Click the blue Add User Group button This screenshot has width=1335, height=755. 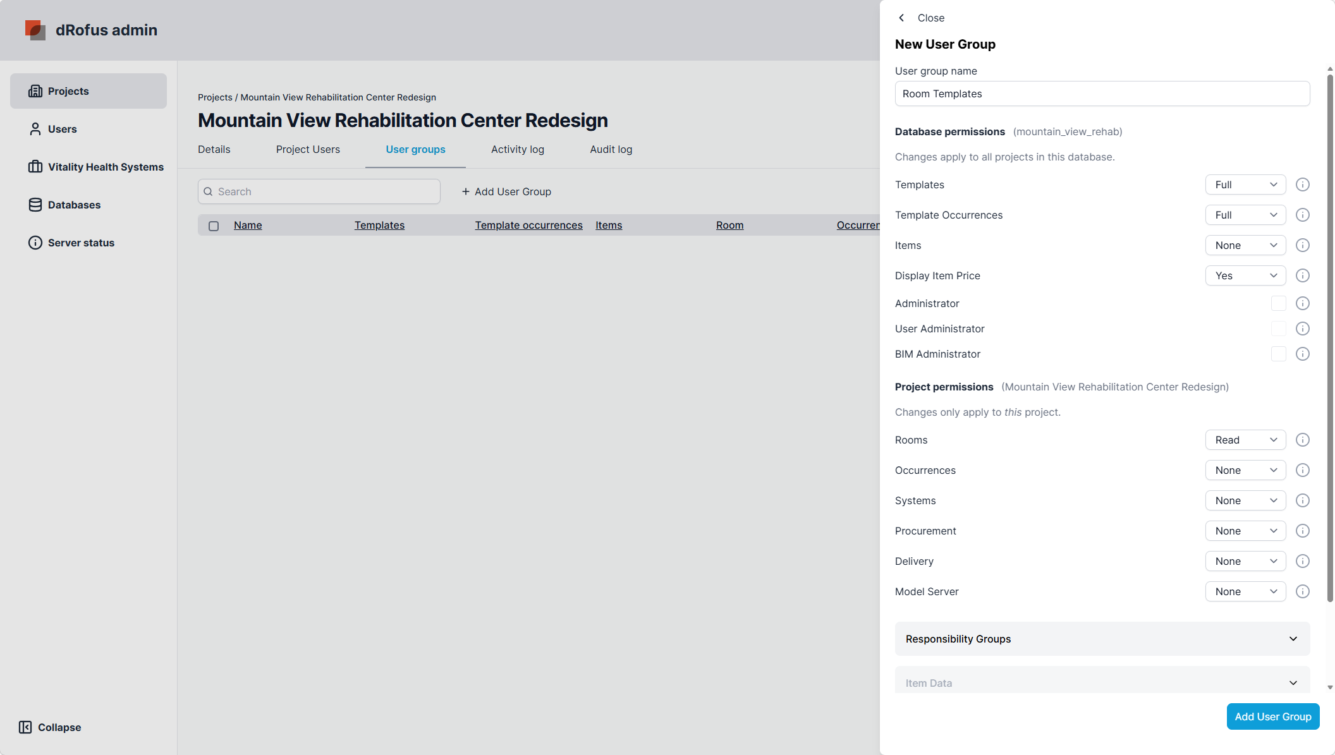tap(1272, 716)
